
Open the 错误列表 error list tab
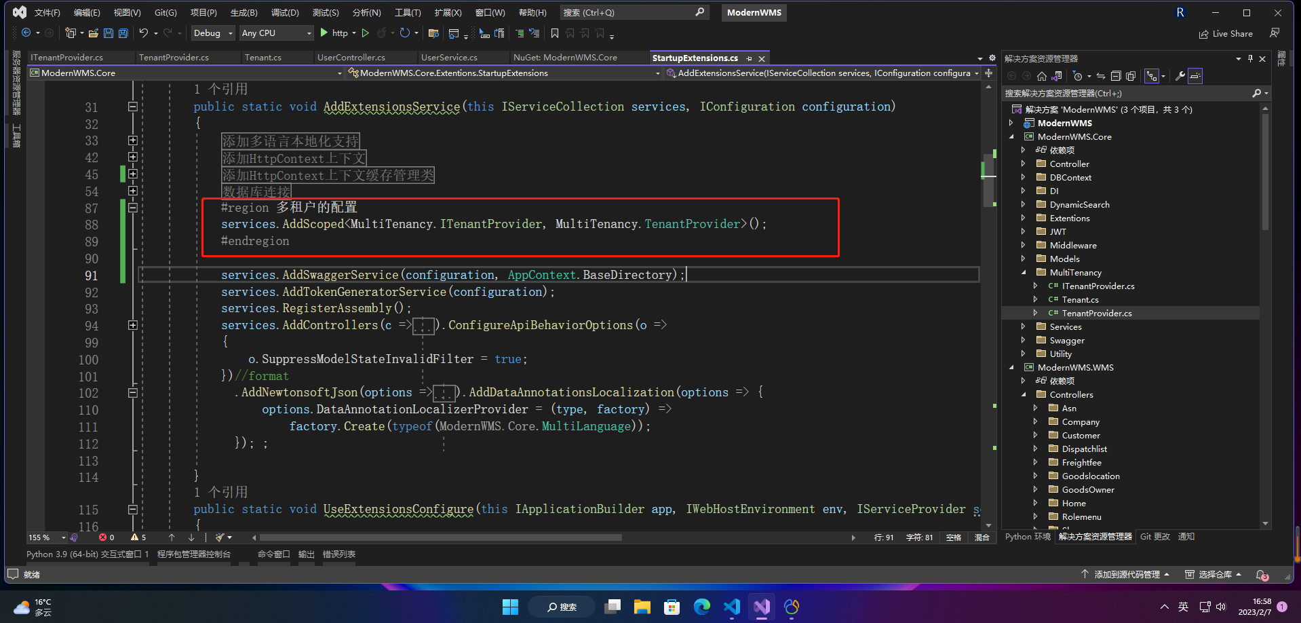click(x=339, y=554)
